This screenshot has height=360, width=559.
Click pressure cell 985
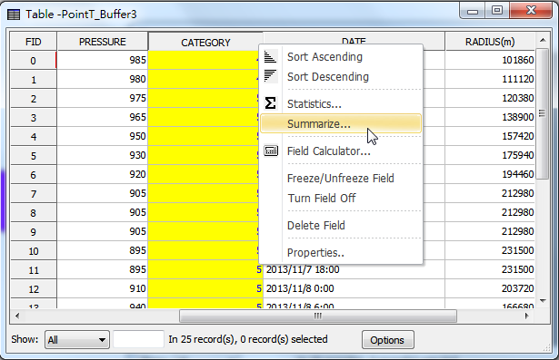(x=103, y=60)
